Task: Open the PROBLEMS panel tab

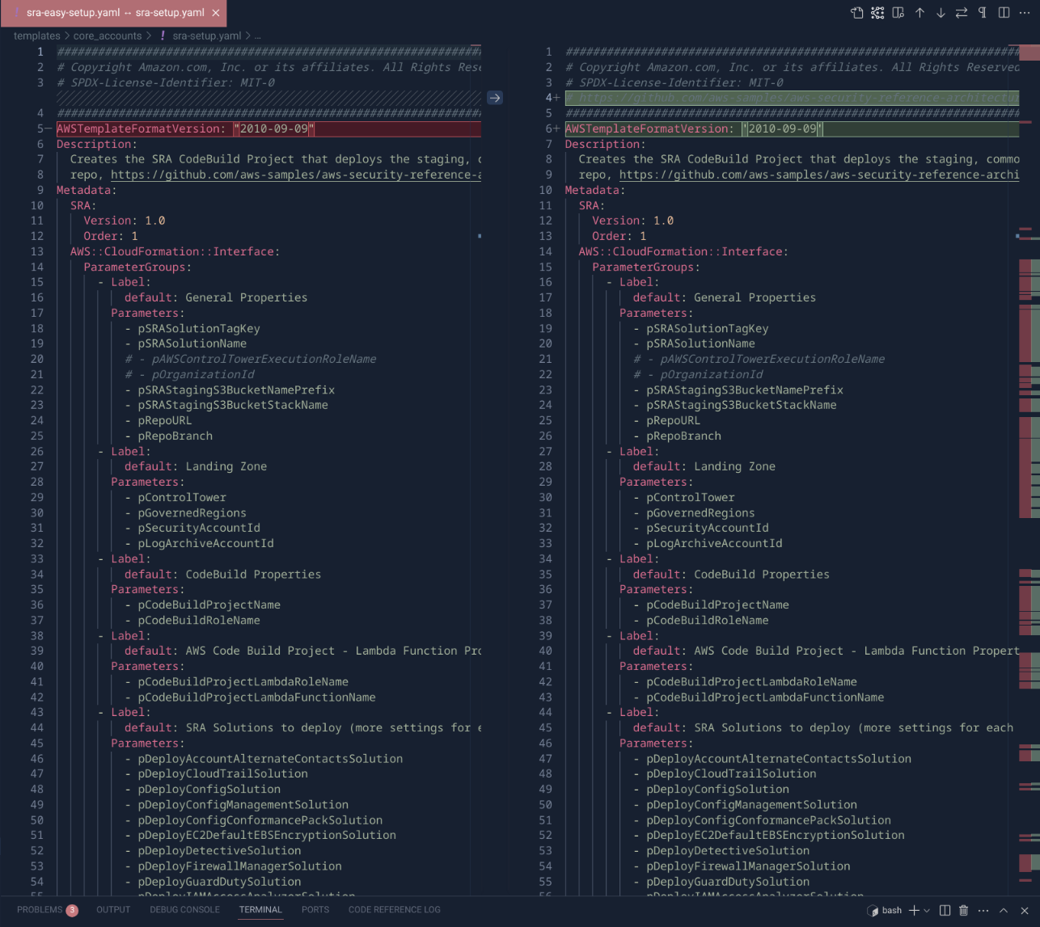Action: 40,909
